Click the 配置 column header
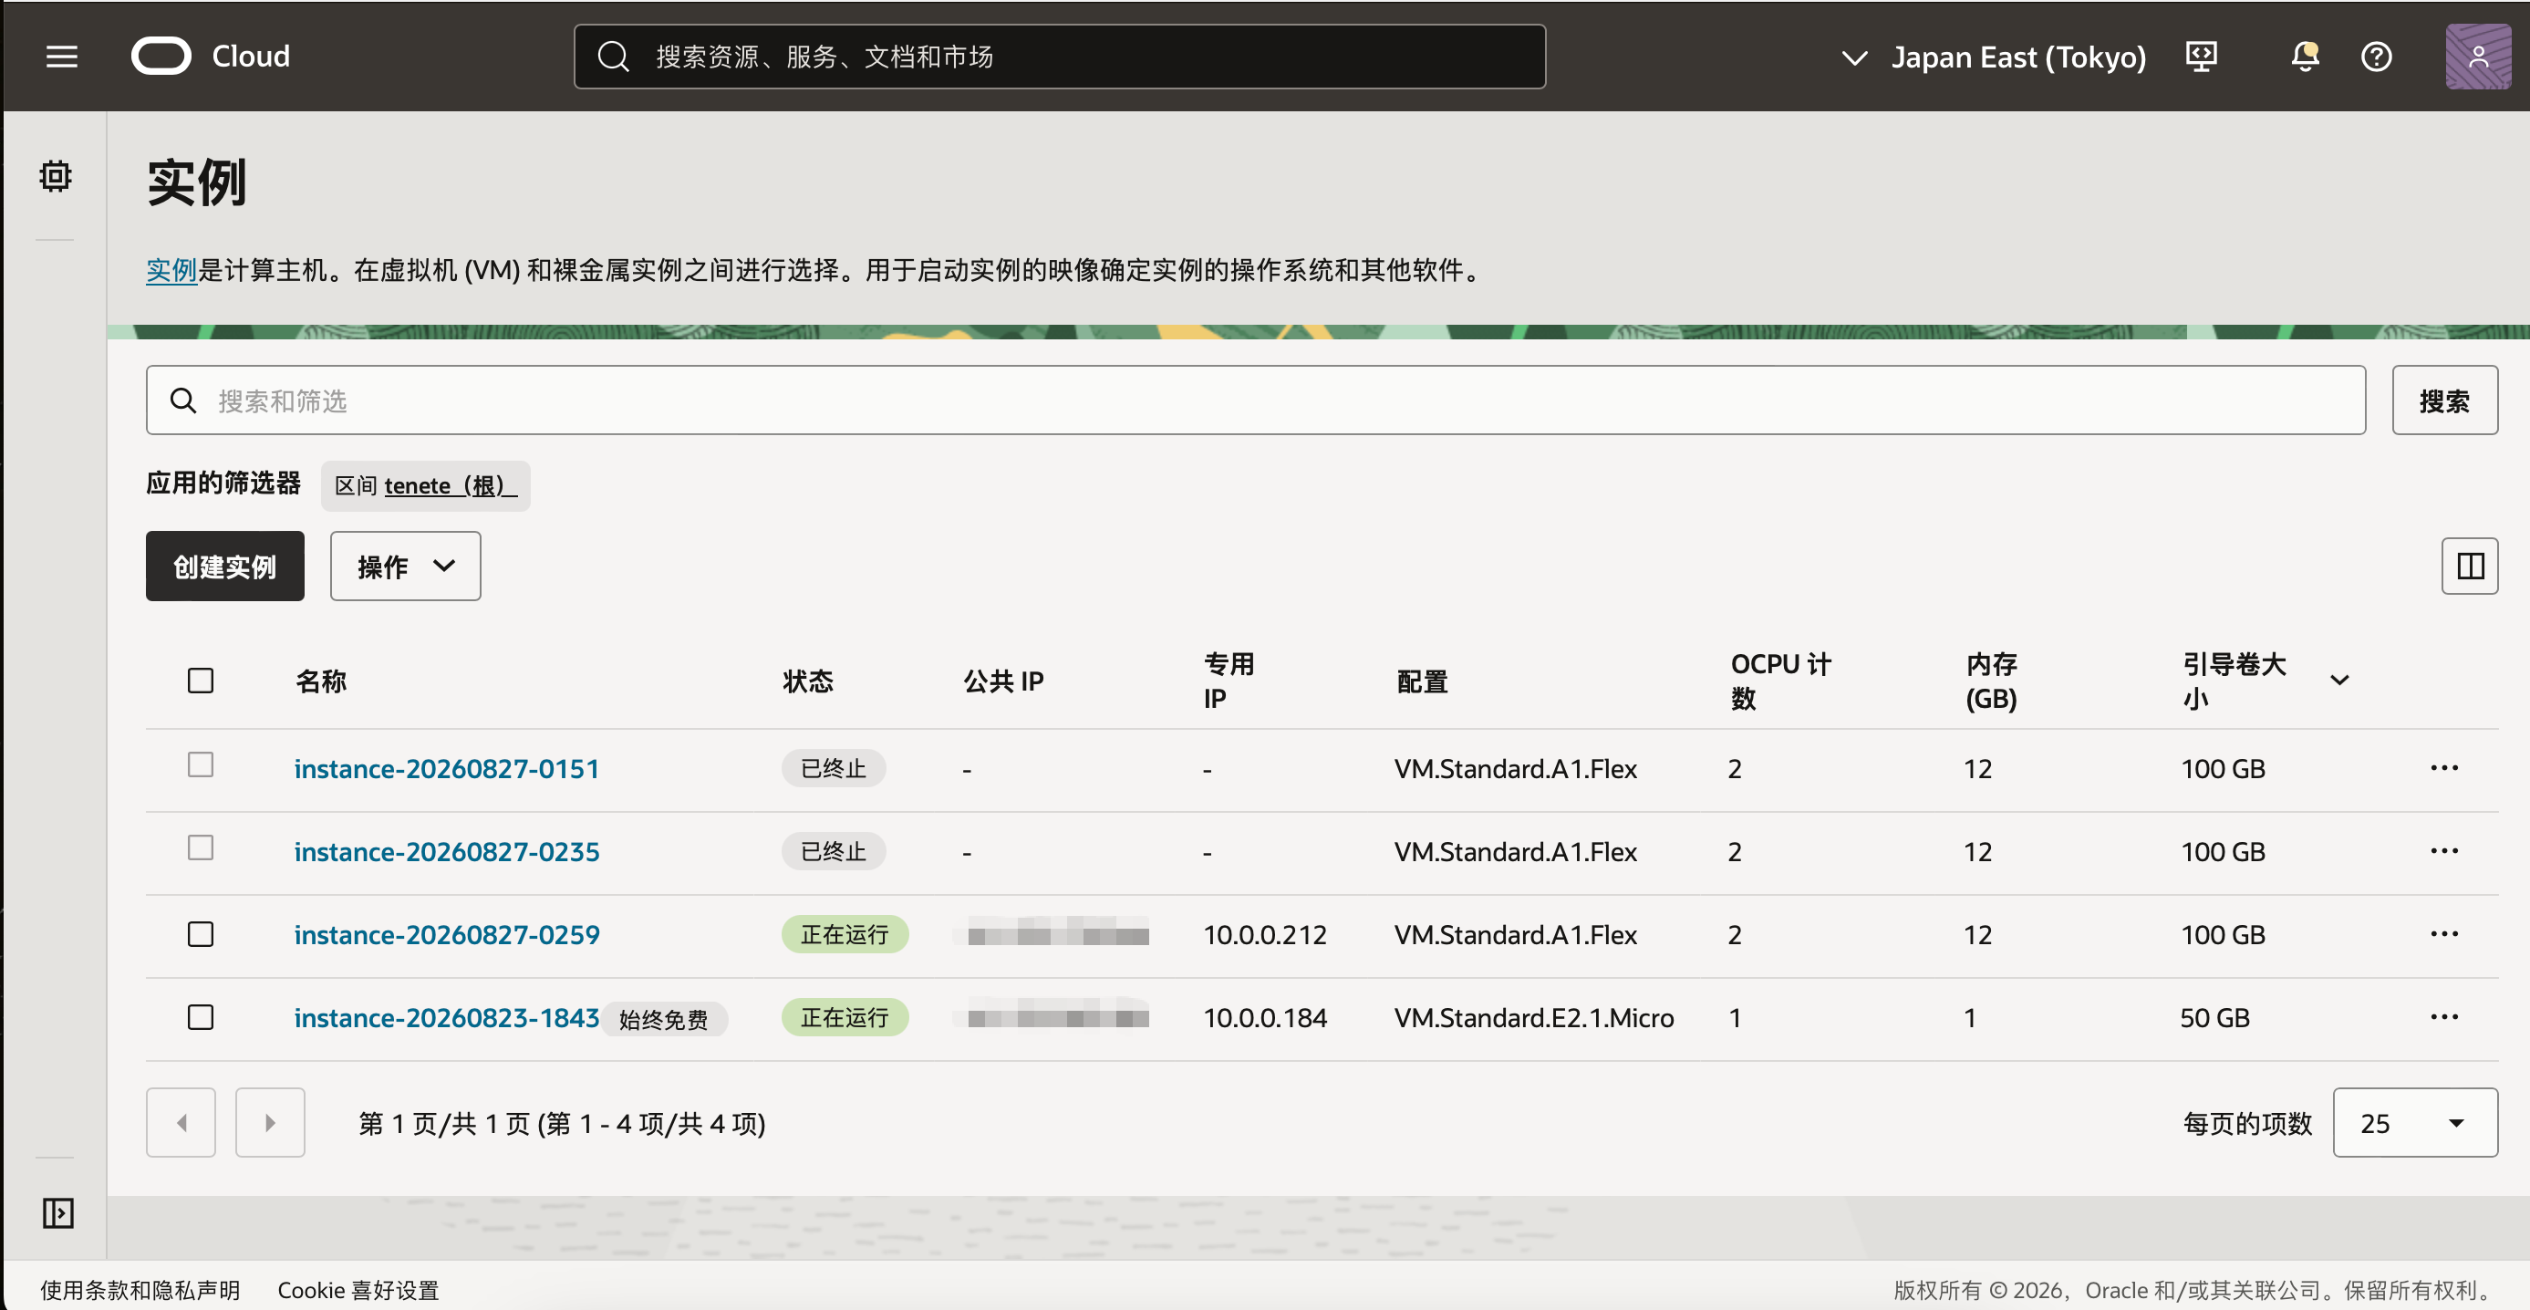 (x=1422, y=681)
